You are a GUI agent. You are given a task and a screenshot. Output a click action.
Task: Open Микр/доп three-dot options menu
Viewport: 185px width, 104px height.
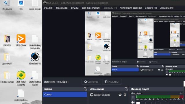(x=133, y=98)
